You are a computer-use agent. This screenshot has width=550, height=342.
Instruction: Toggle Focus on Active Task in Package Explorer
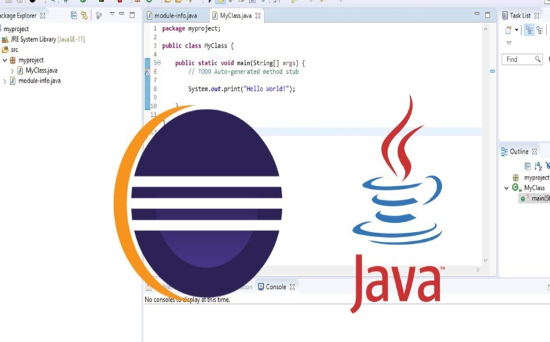99,15
